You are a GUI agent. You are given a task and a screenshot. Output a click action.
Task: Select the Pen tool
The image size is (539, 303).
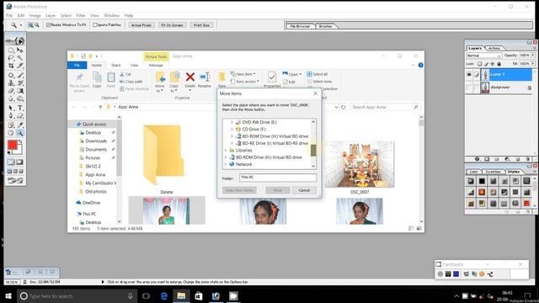pos(11,116)
